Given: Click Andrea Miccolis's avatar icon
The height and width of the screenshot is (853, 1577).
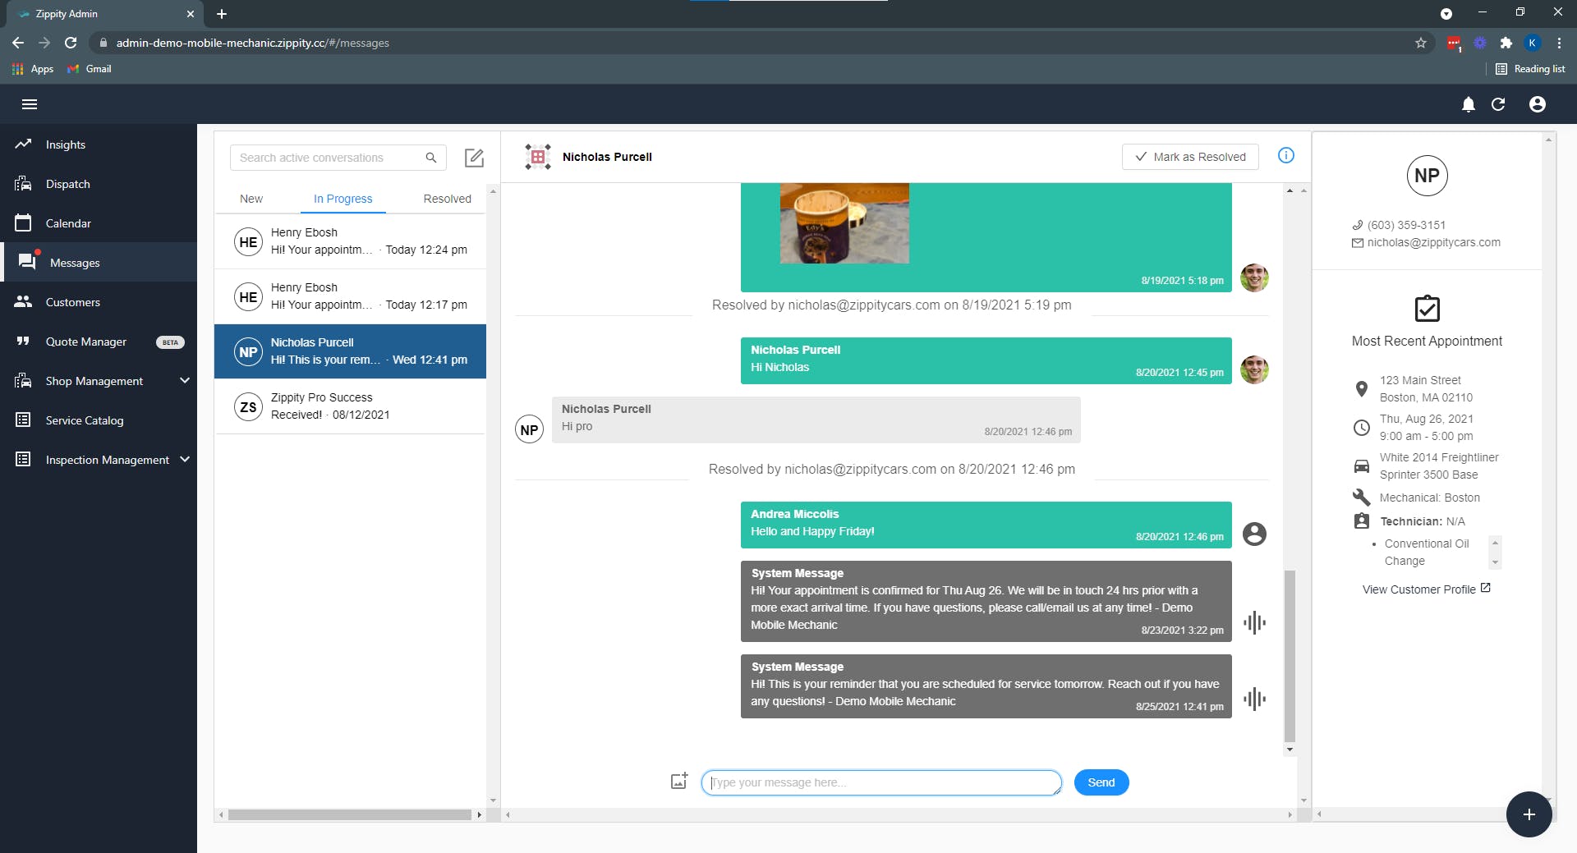Looking at the screenshot, I should point(1254,534).
